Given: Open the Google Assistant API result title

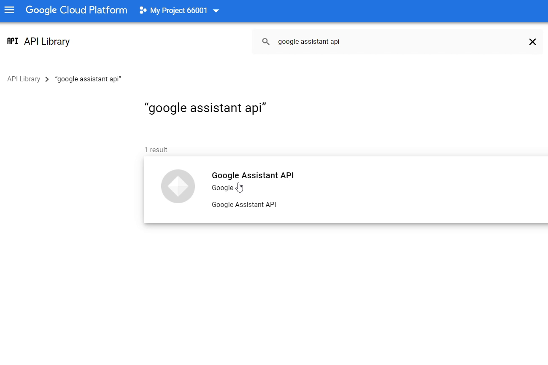Looking at the screenshot, I should tap(253, 176).
